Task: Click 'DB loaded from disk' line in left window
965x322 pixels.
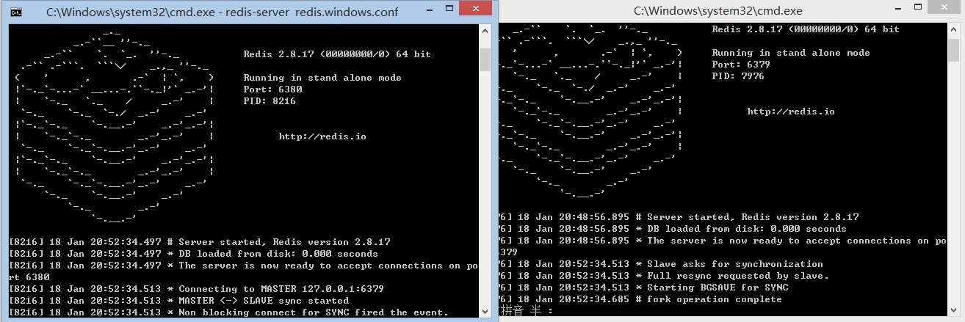Action: (194, 254)
